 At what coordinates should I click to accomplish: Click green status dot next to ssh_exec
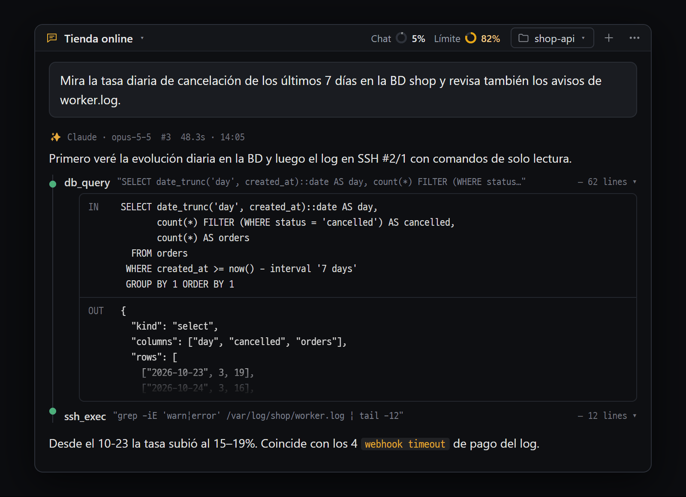tap(53, 411)
